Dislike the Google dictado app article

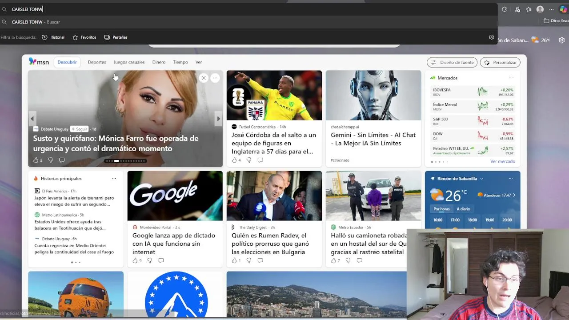pyautogui.click(x=149, y=260)
